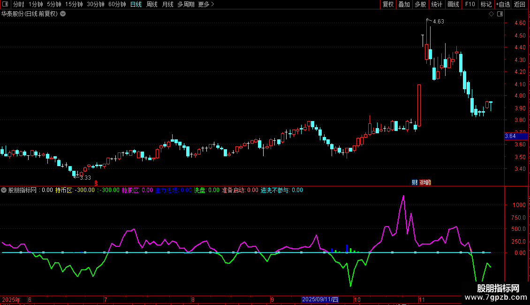Click month 8 on the timeline
This screenshot has height=305, width=530.
pos(193,299)
